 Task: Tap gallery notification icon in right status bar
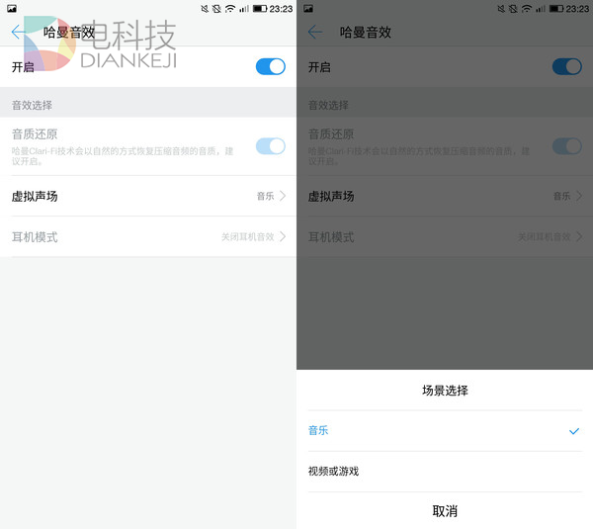pyautogui.click(x=308, y=8)
